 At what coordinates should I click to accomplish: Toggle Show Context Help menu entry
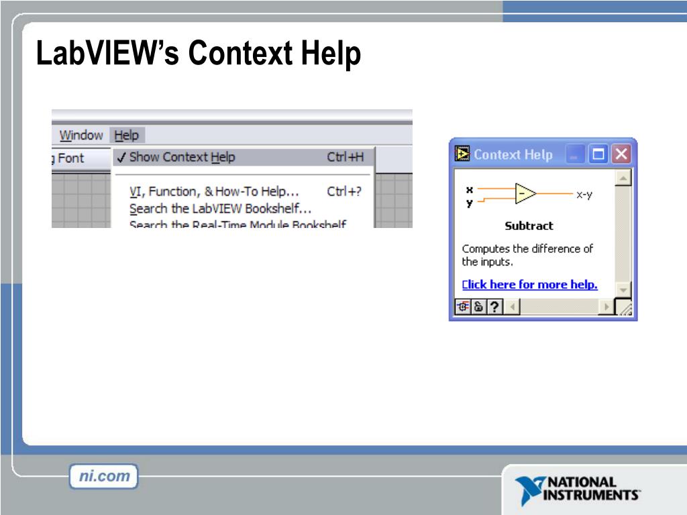coord(243,157)
